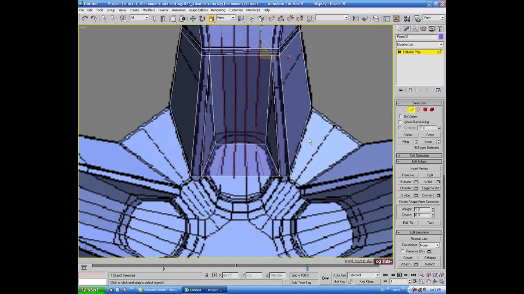Open the Layer Manager icon
524x294 pixels.
tap(376, 18)
